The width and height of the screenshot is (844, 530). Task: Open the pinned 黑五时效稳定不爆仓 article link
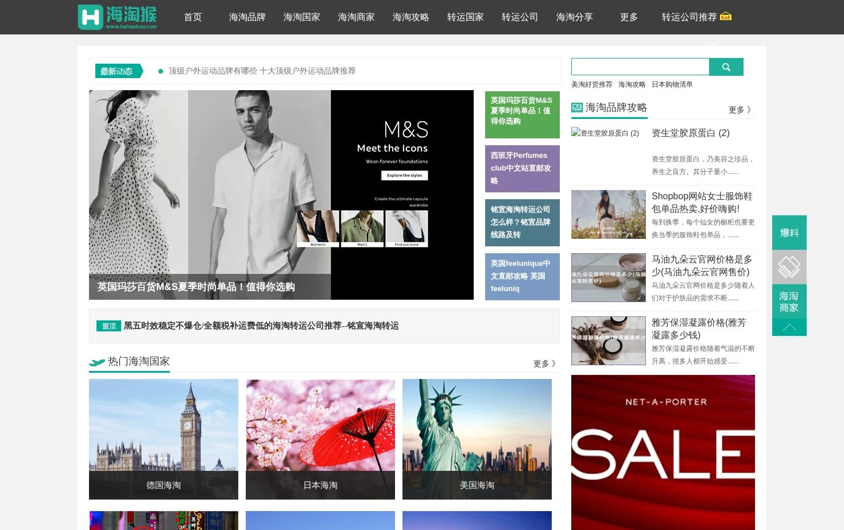click(x=261, y=326)
